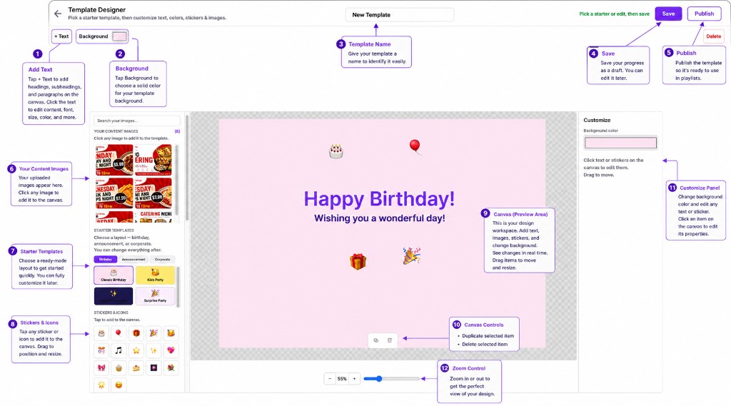731x406 pixels.
Task: Select the Wishing you a wonderful day! text
Action: tap(380, 218)
